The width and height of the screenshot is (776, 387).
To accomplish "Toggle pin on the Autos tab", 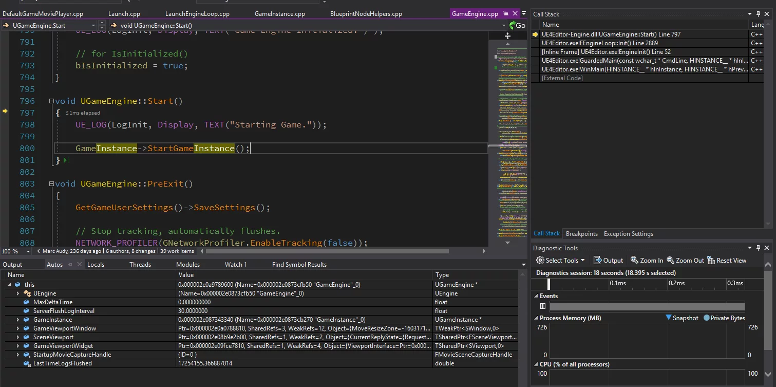I will (70, 265).
